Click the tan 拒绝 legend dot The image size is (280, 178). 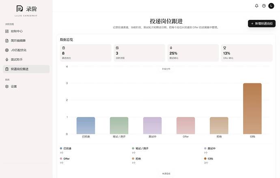(133, 159)
